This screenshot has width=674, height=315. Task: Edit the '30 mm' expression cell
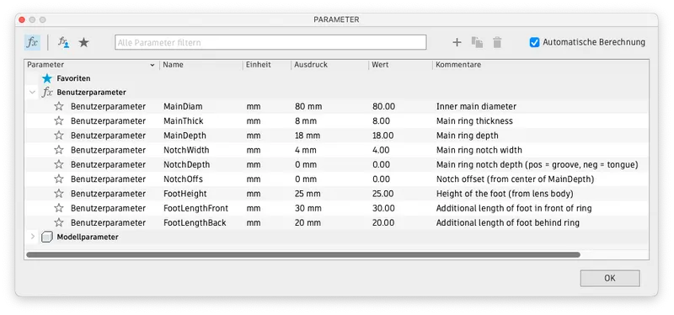[x=308, y=208]
